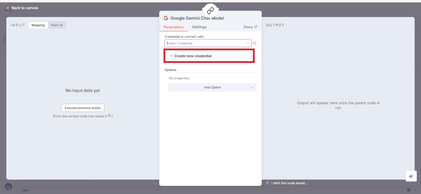Collapse the Select Credential dropdown arrow

coord(247,43)
